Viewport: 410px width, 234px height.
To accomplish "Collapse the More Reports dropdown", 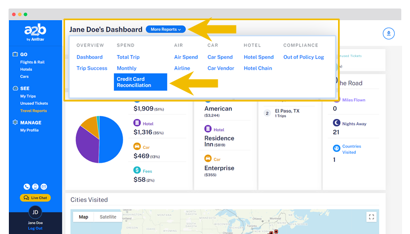I will [x=166, y=29].
